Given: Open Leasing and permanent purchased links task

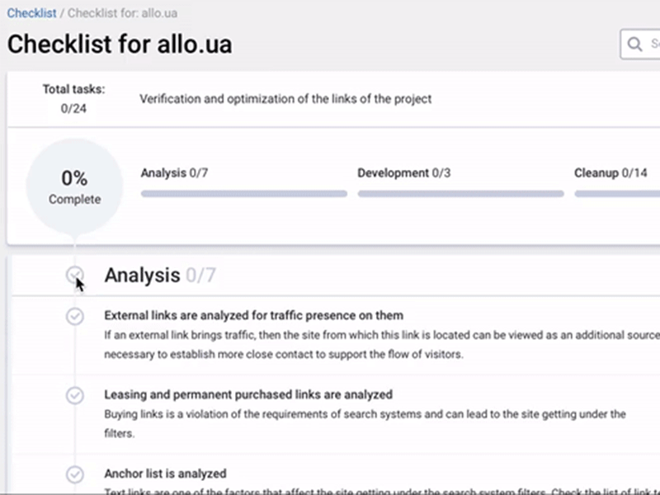Looking at the screenshot, I should click(248, 394).
